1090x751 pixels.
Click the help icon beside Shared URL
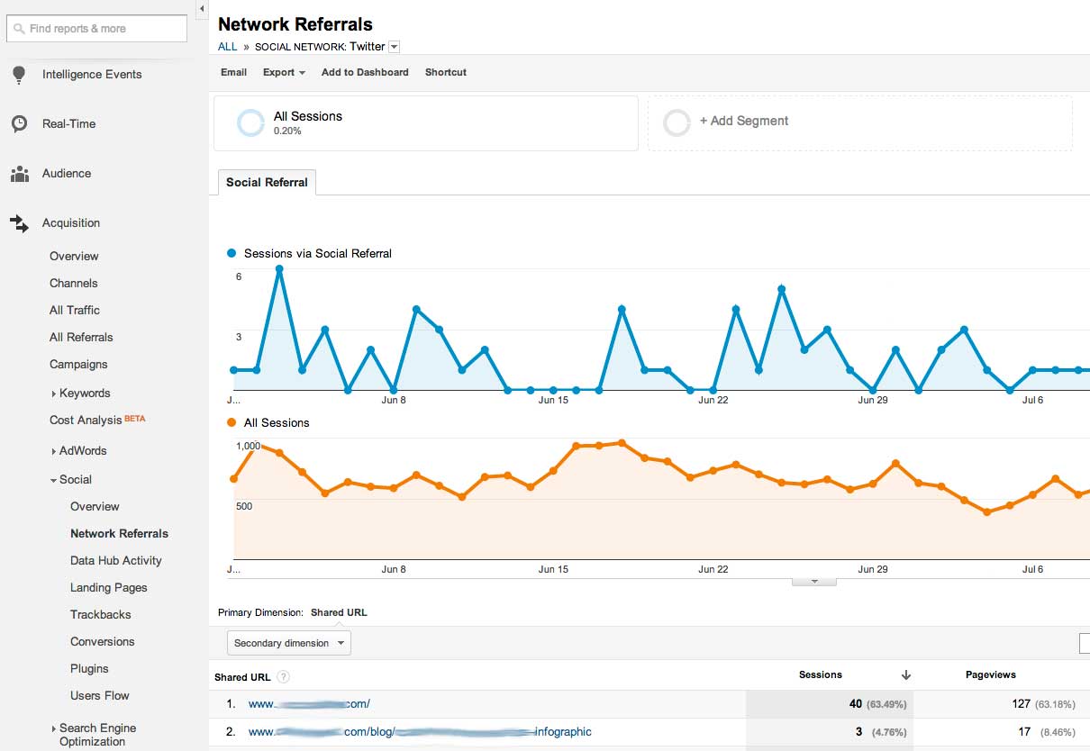[283, 676]
